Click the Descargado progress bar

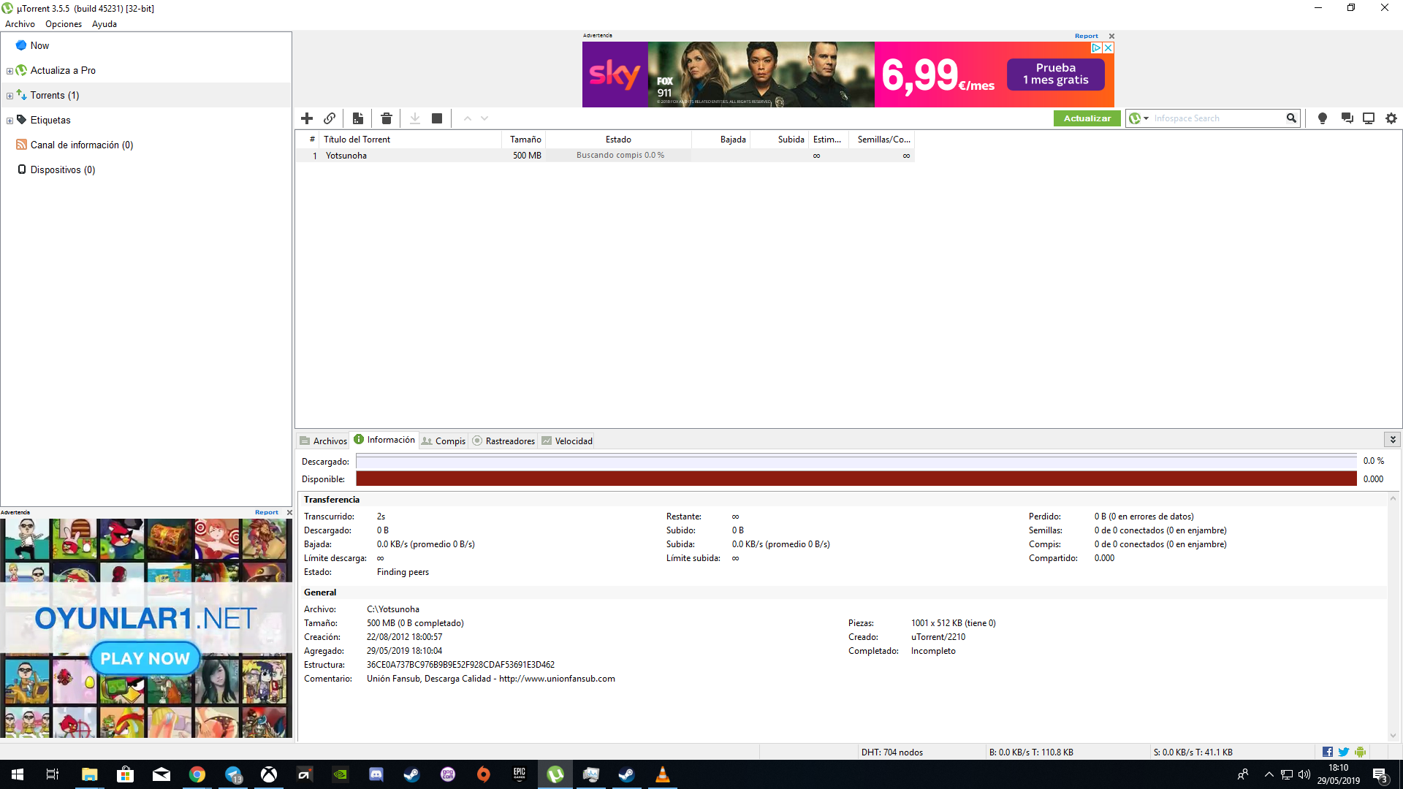point(856,461)
